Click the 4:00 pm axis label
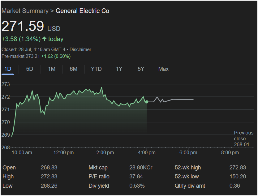Viewport: 258px width, 196px height. coord(147,153)
